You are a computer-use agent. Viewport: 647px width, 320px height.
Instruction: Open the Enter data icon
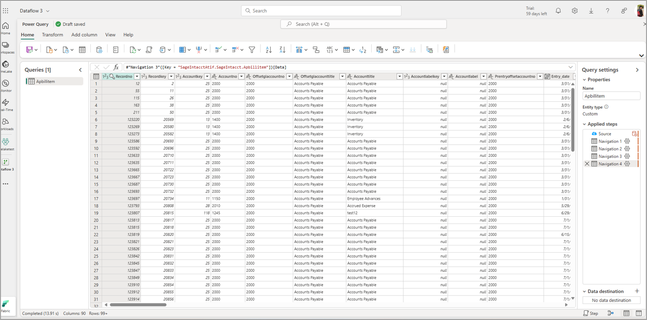point(82,49)
